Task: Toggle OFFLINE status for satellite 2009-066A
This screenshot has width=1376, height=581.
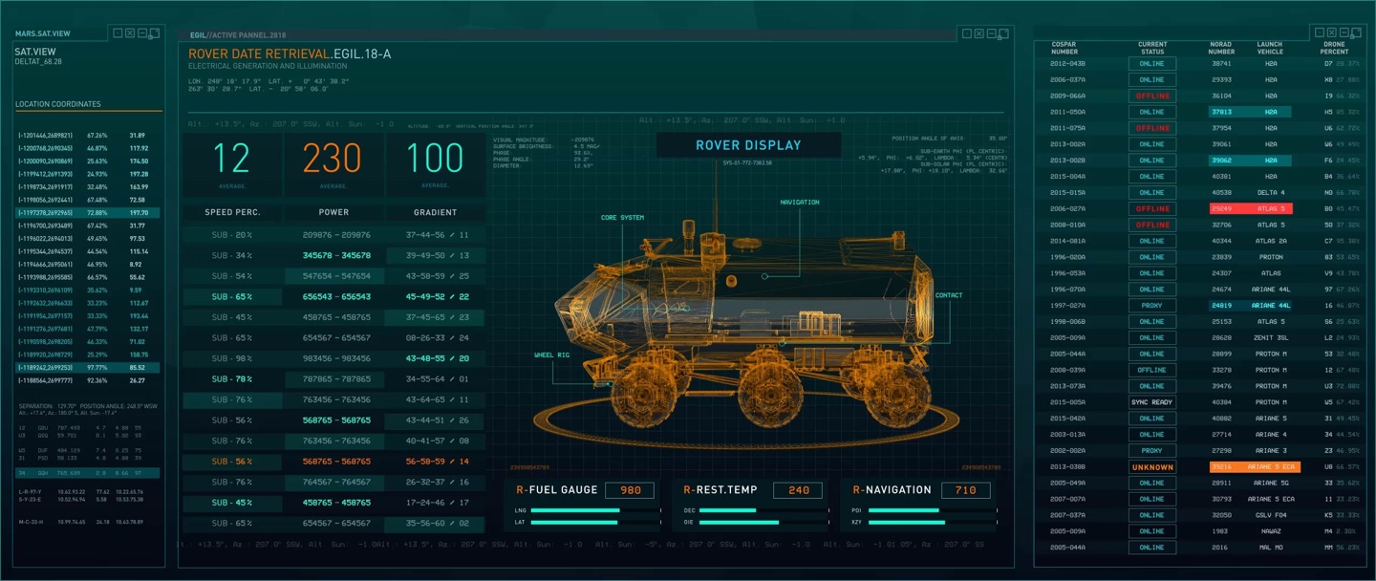Action: [1151, 97]
